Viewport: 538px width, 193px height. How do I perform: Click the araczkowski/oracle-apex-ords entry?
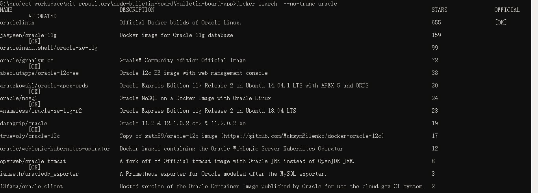point(44,85)
